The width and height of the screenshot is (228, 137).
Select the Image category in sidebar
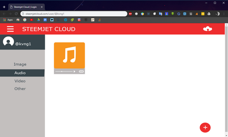pos(20,64)
